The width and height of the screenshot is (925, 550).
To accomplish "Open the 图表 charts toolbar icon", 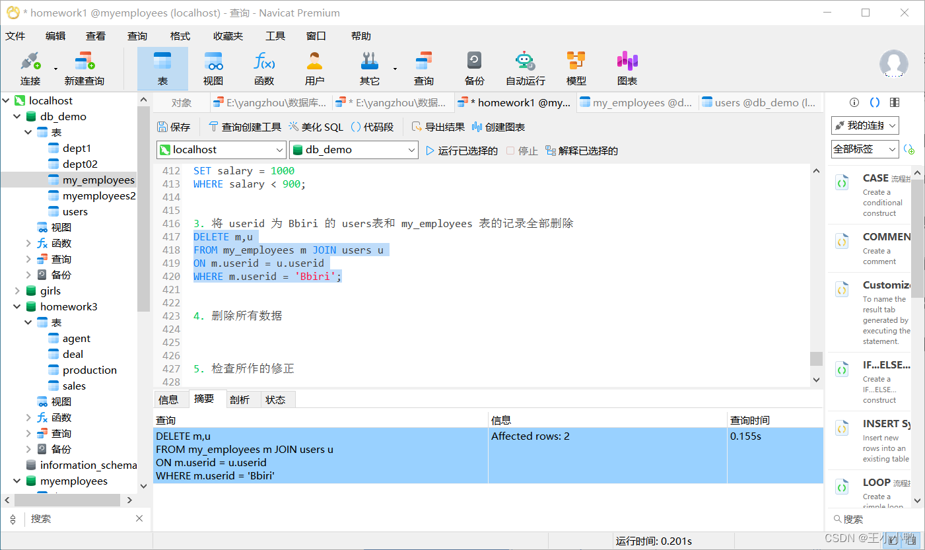I will (x=627, y=69).
